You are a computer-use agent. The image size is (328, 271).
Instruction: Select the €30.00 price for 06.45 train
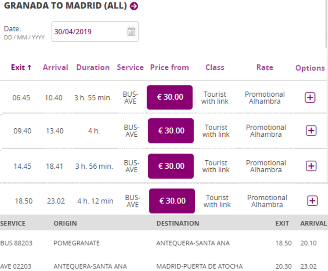(170, 97)
